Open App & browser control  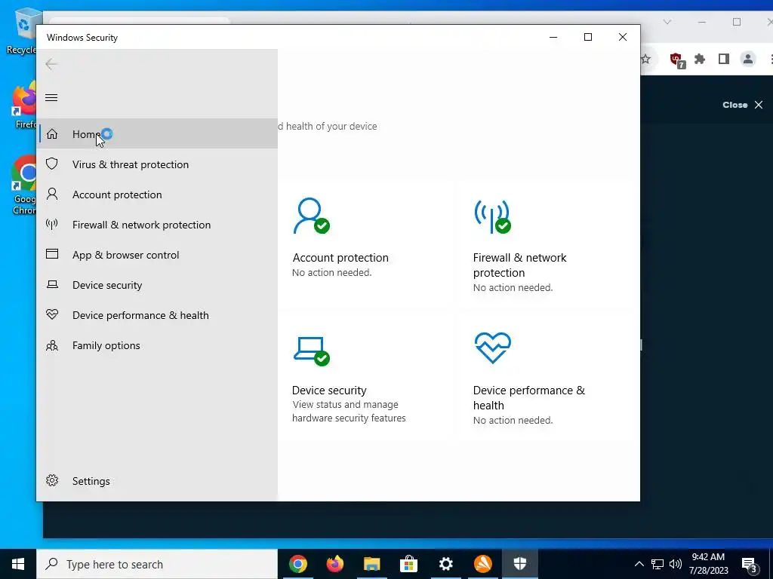point(158,255)
